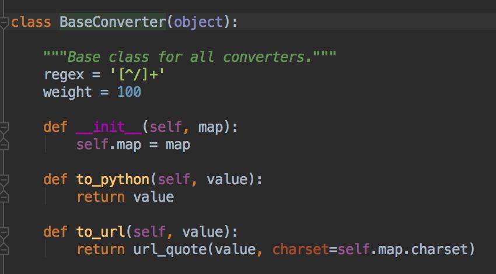Click the return keyword before url_quote

pyautogui.click(x=101, y=250)
